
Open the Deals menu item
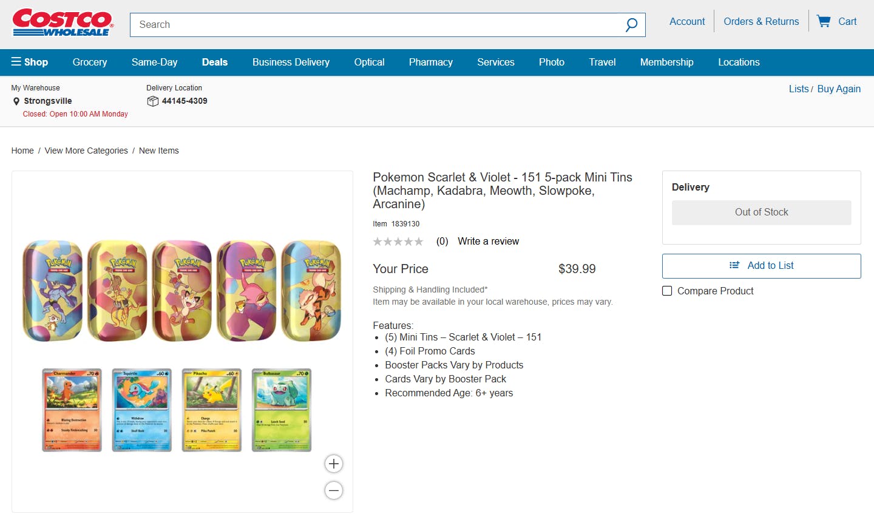(215, 62)
